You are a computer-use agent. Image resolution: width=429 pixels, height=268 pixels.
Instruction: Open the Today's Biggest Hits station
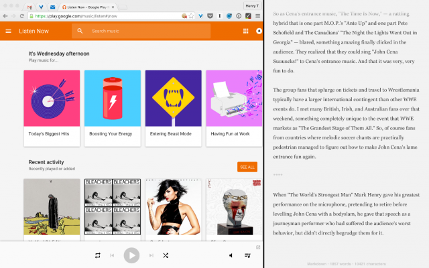click(x=52, y=109)
